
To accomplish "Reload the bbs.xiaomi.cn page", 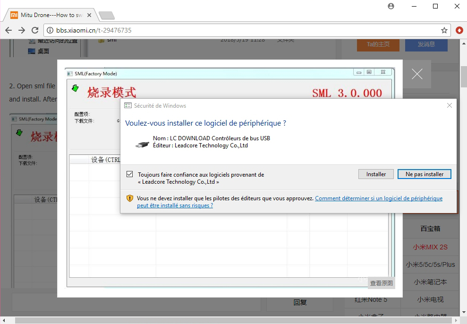I will click(35, 30).
